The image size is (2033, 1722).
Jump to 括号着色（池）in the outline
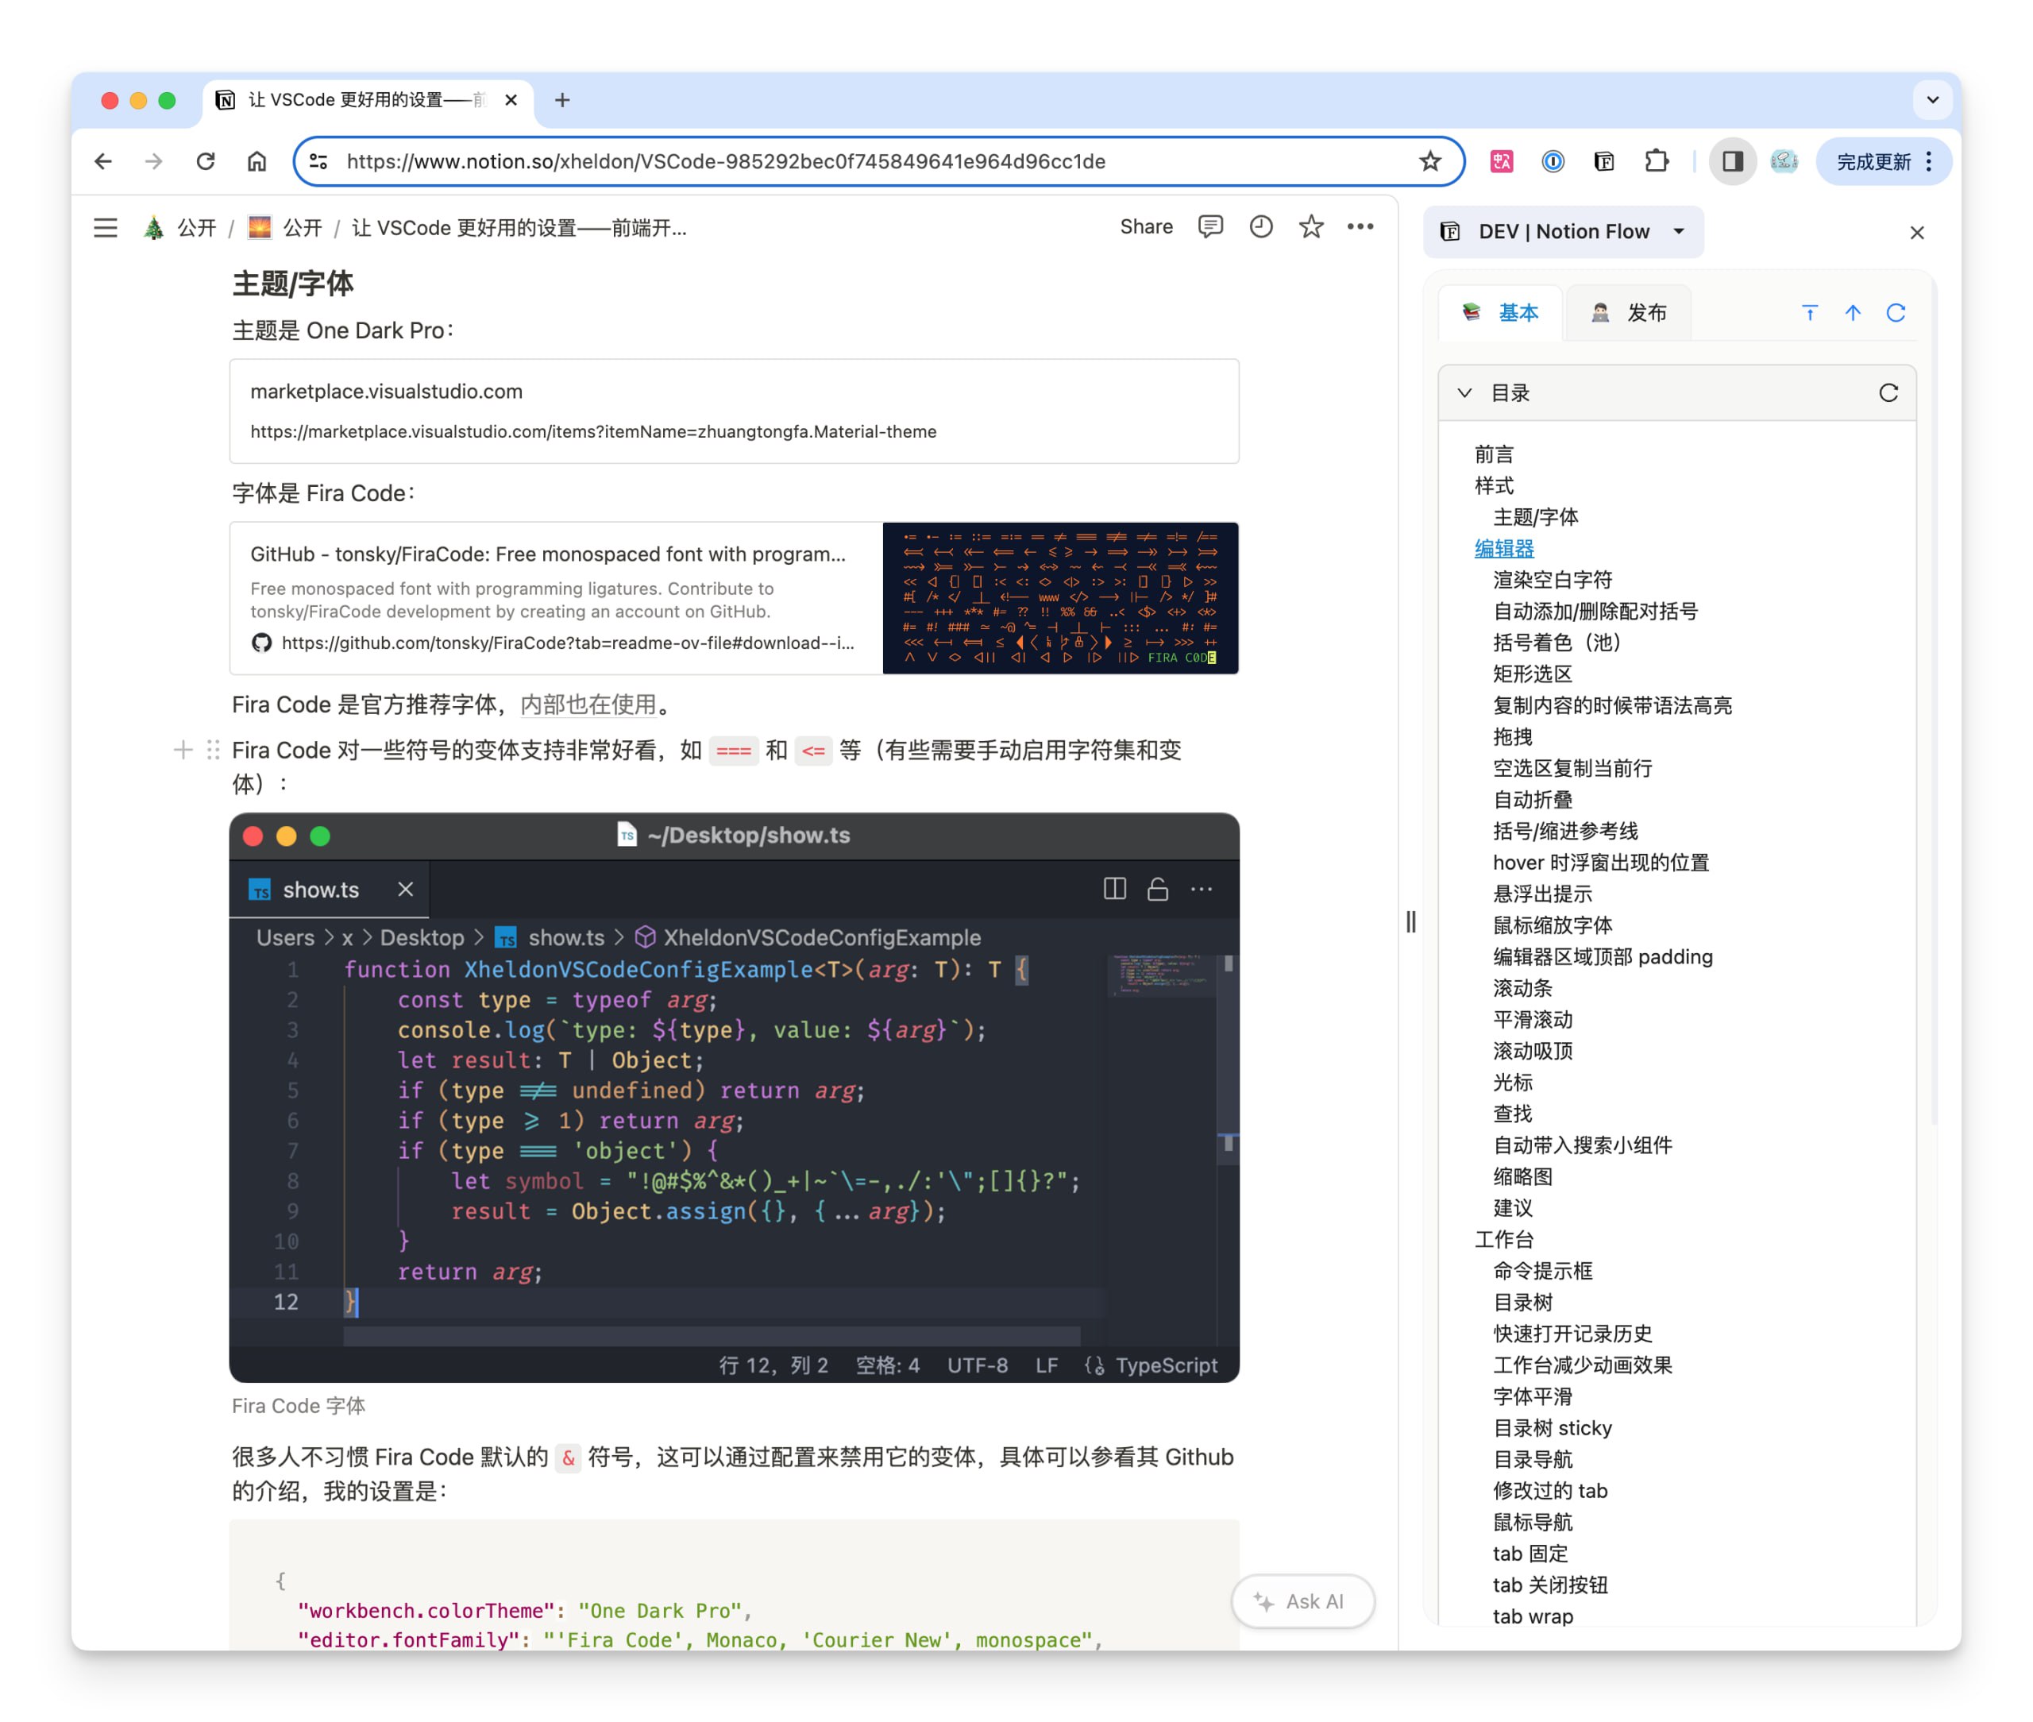click(x=1557, y=643)
